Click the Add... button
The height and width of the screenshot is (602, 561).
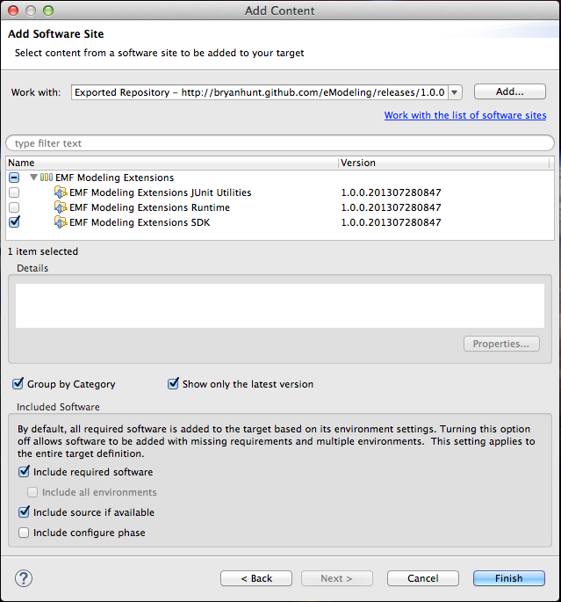(x=509, y=91)
